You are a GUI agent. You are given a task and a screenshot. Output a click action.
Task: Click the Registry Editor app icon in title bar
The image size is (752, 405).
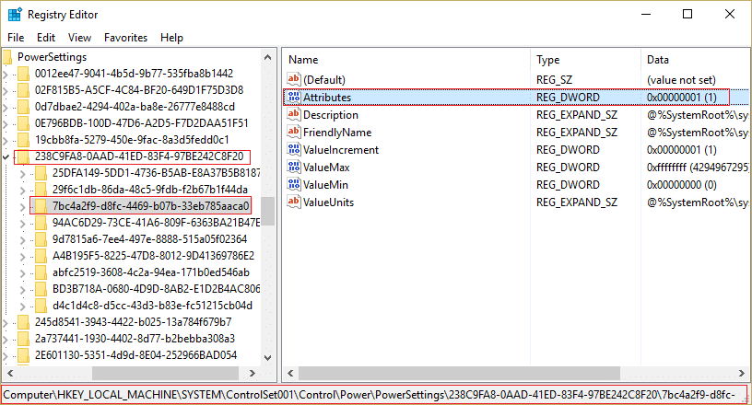point(15,15)
